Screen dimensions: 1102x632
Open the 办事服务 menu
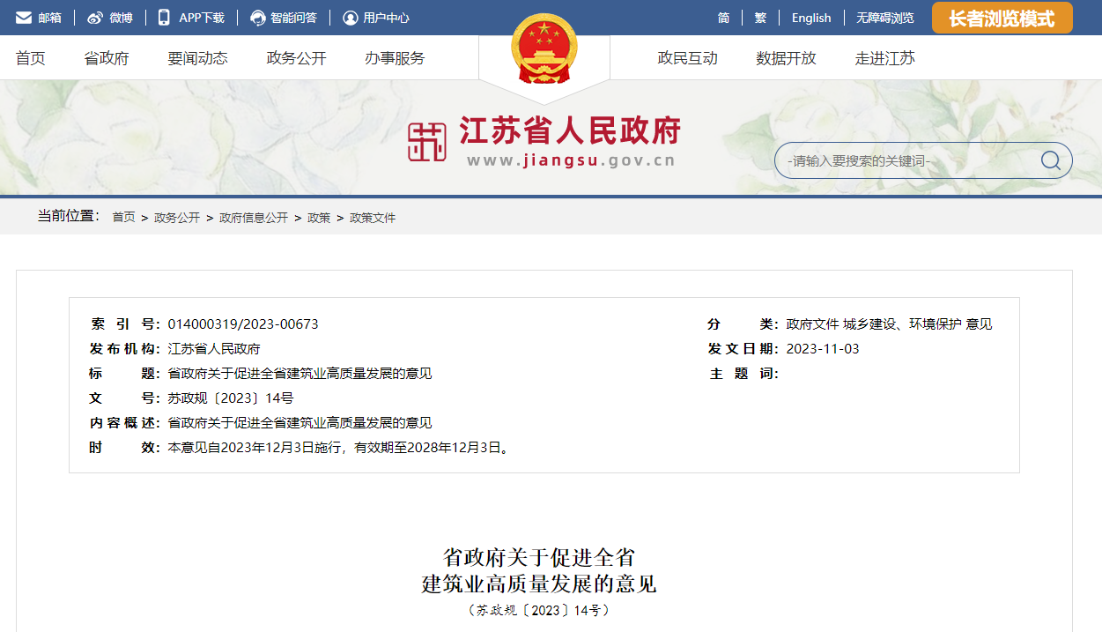pos(393,58)
